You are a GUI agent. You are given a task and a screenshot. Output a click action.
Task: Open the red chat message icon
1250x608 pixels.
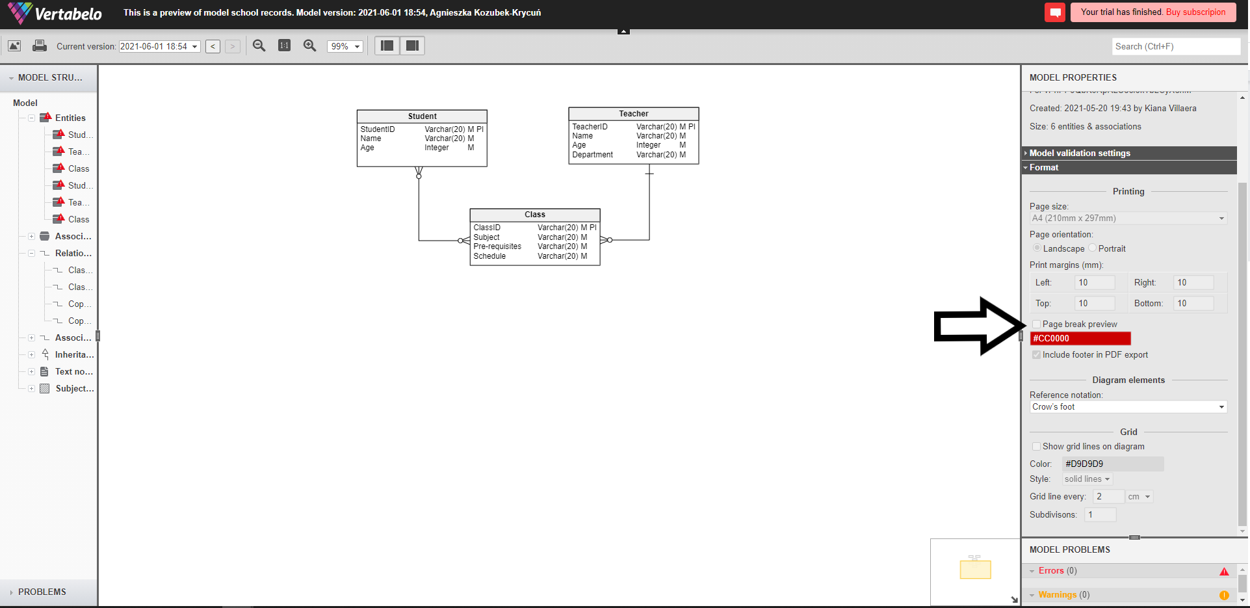(x=1055, y=12)
